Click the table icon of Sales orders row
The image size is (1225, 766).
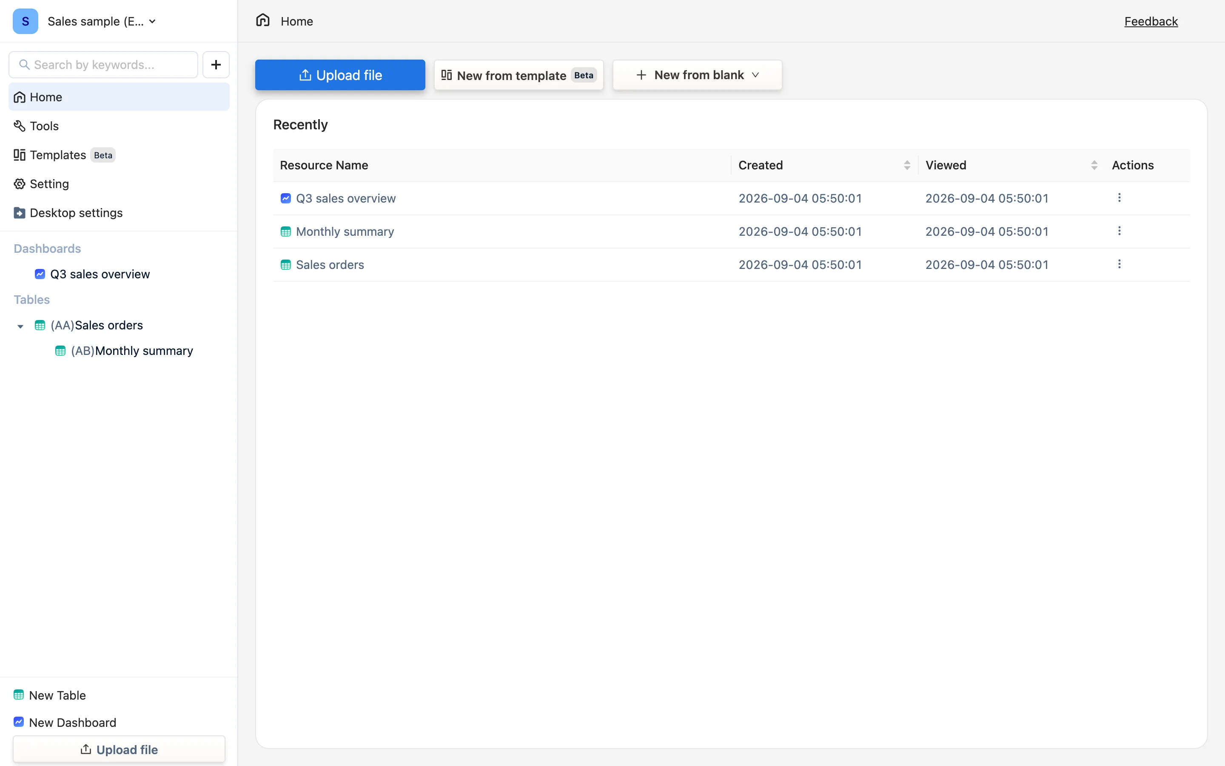[x=285, y=264]
